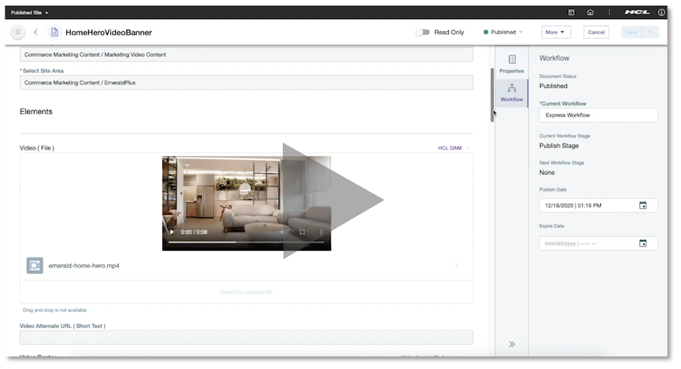Image resolution: width=681 pixels, height=369 pixels.
Task: Click the video file icon for emerald-home-hero.mp4
Action: [34, 265]
